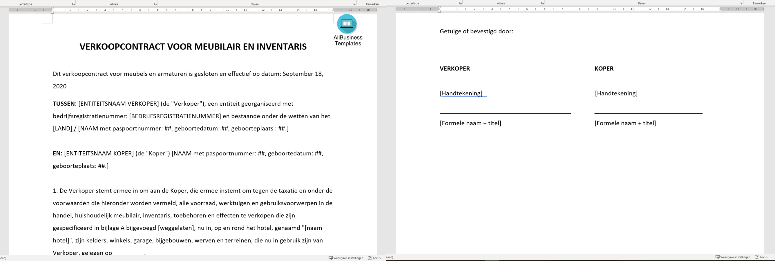The image size is (775, 261).
Task: Enable Focus mode in left window status bar
Action: tap(374, 258)
